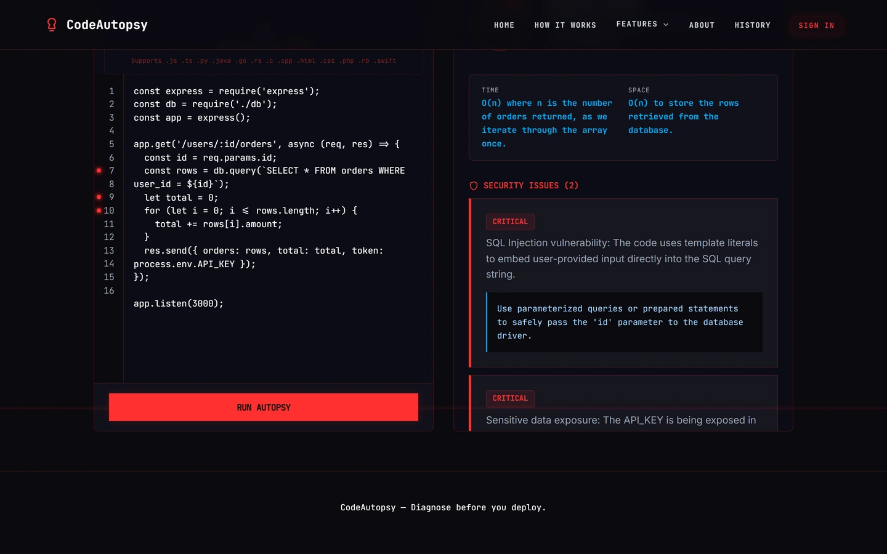
Task: Open the History page
Action: click(752, 25)
